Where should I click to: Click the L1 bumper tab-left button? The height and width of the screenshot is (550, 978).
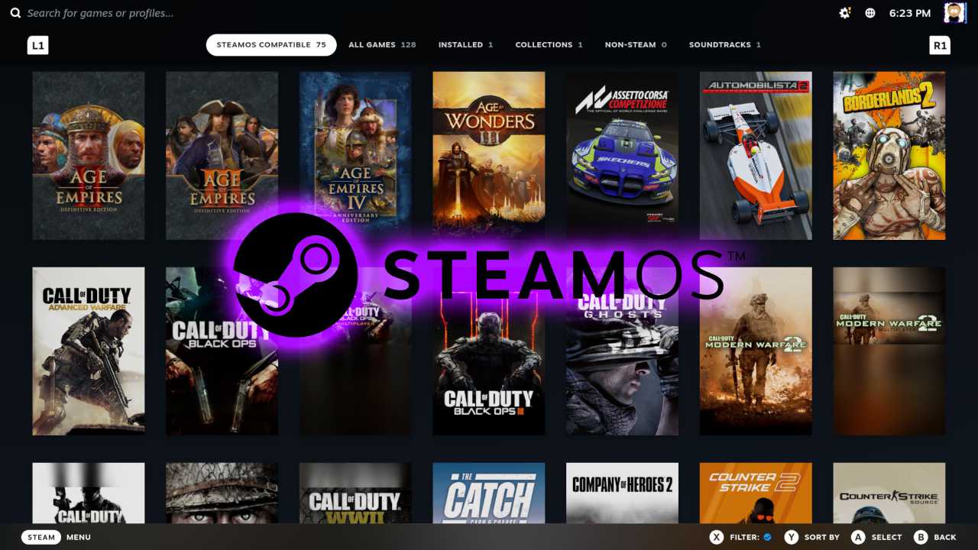(x=37, y=45)
